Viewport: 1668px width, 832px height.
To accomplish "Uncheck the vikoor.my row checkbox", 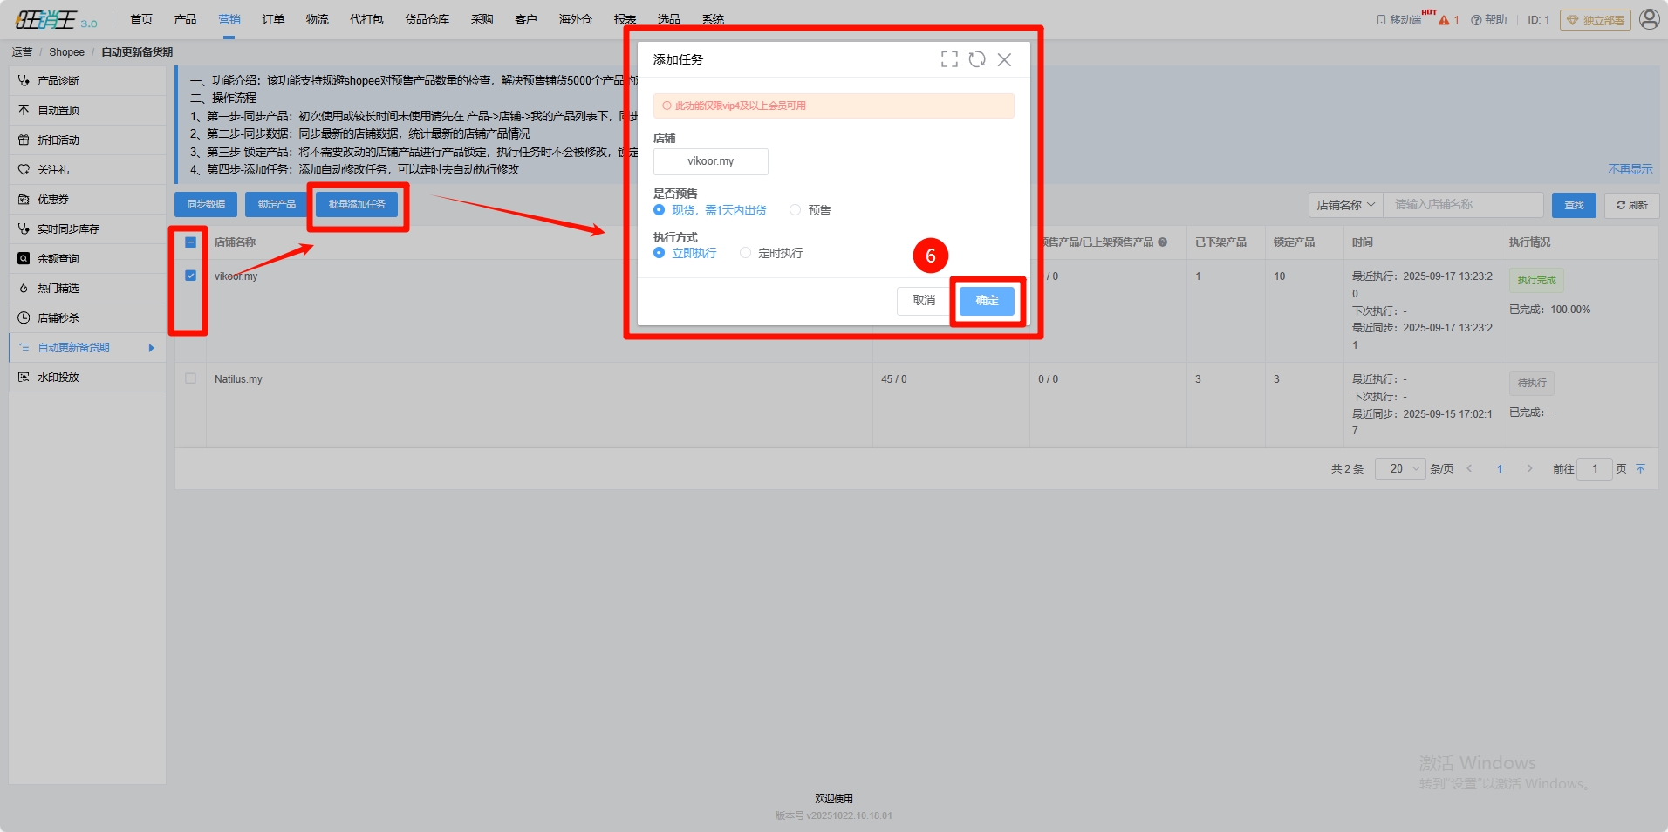I will point(190,276).
